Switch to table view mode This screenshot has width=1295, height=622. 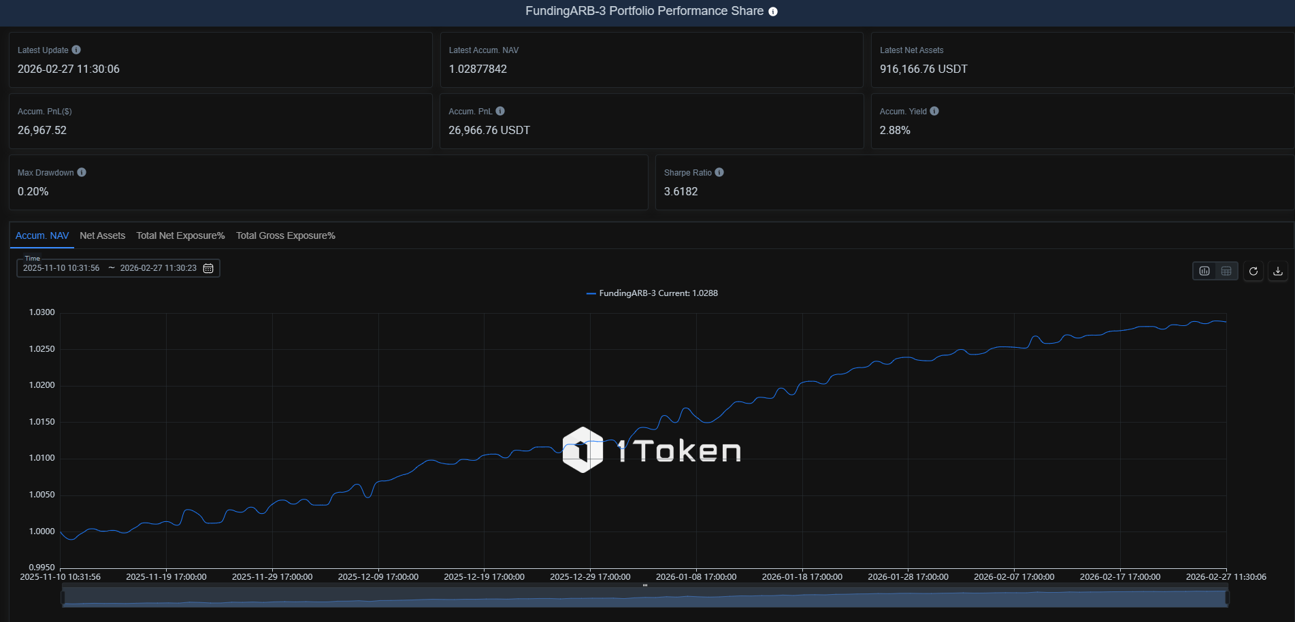coord(1226,271)
